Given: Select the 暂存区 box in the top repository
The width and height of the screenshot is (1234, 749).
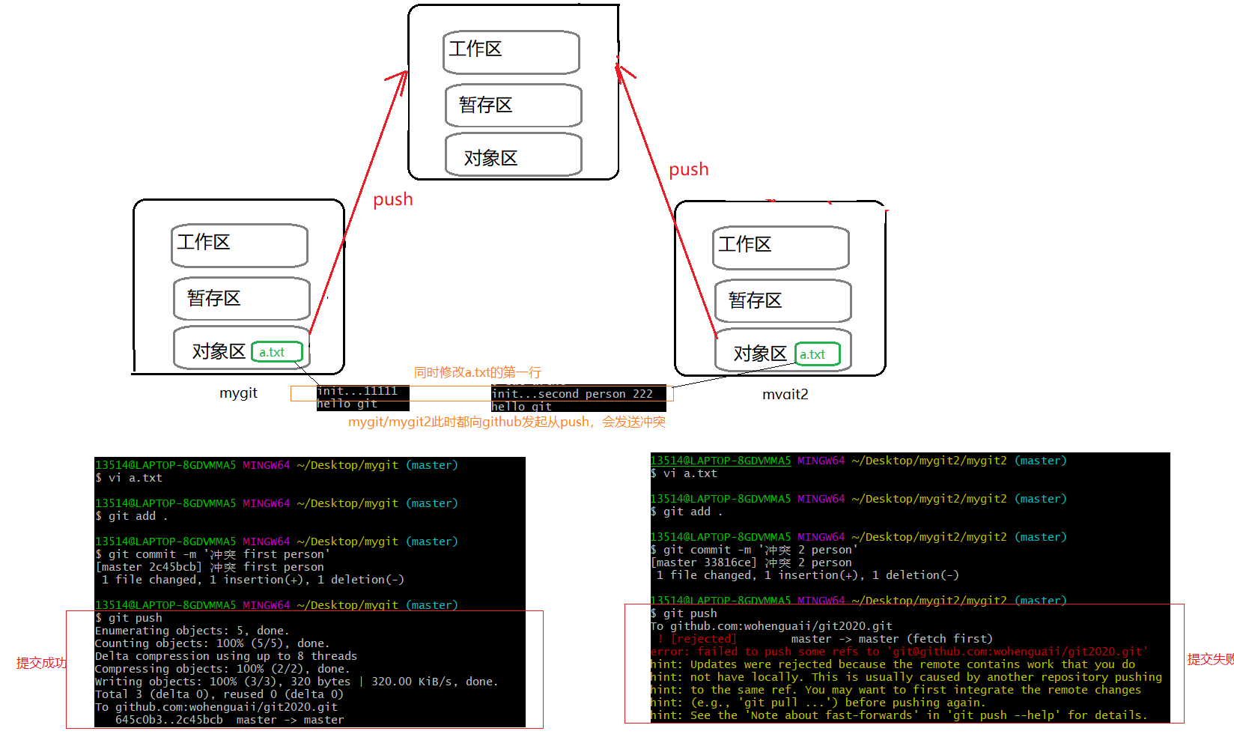Looking at the screenshot, I should [513, 106].
